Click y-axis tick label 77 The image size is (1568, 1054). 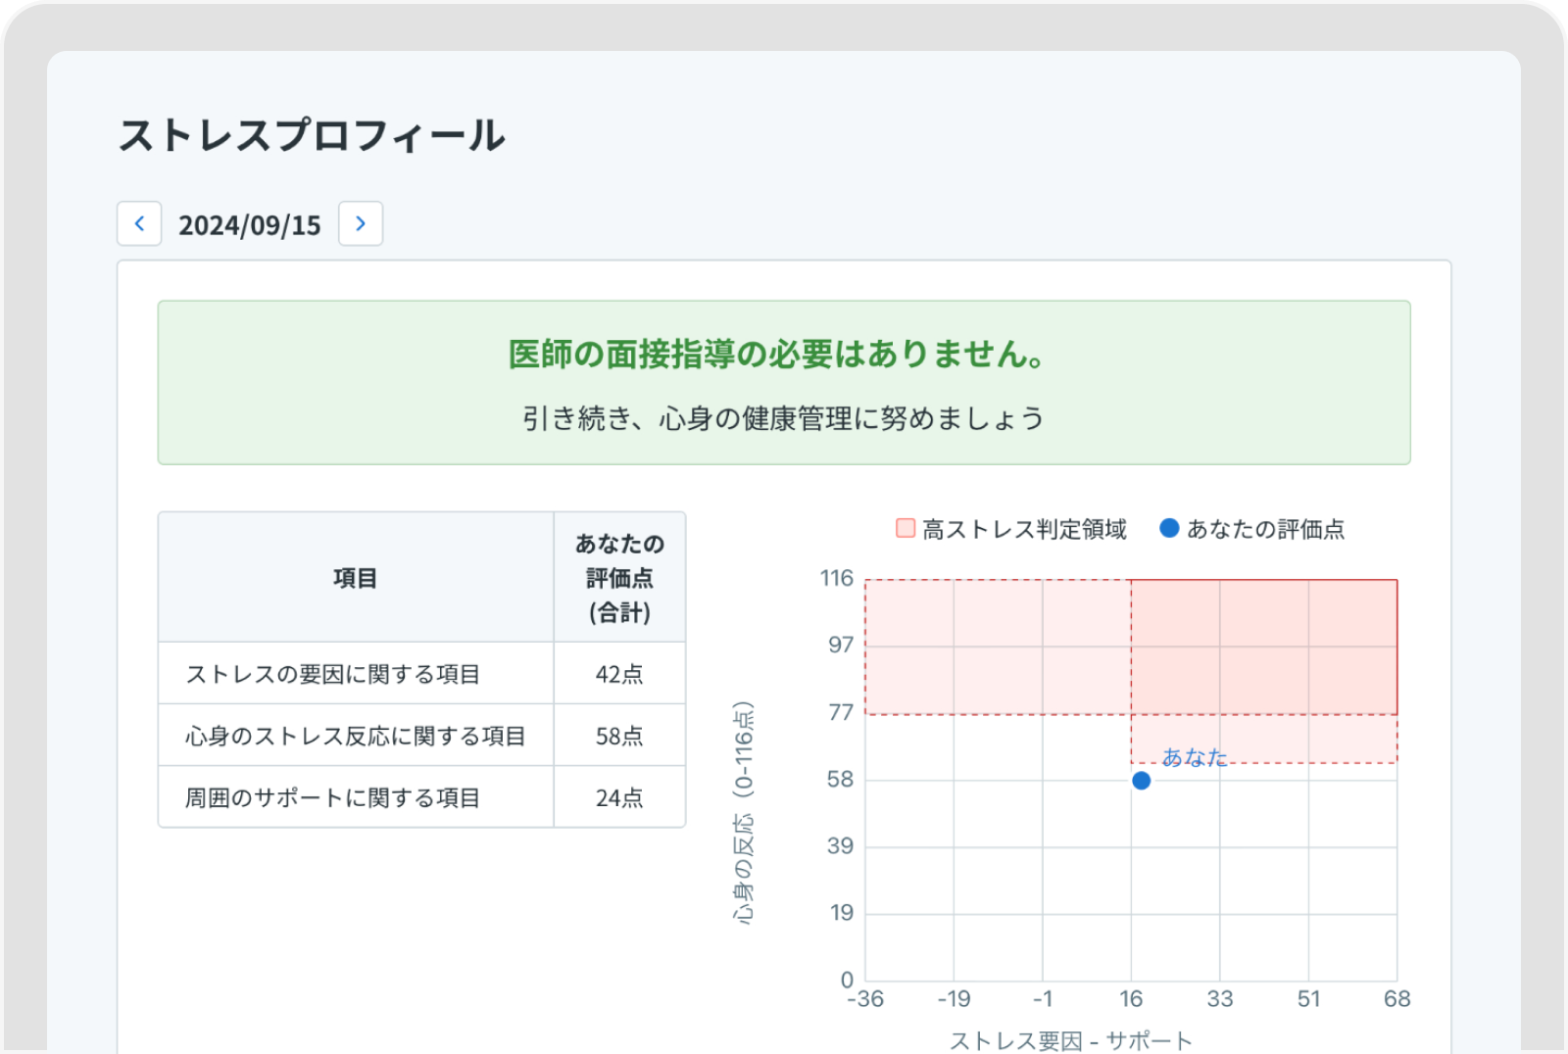click(x=841, y=712)
